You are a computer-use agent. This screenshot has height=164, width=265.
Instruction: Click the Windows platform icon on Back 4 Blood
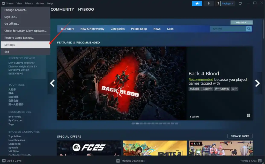pyautogui.click(x=248, y=115)
